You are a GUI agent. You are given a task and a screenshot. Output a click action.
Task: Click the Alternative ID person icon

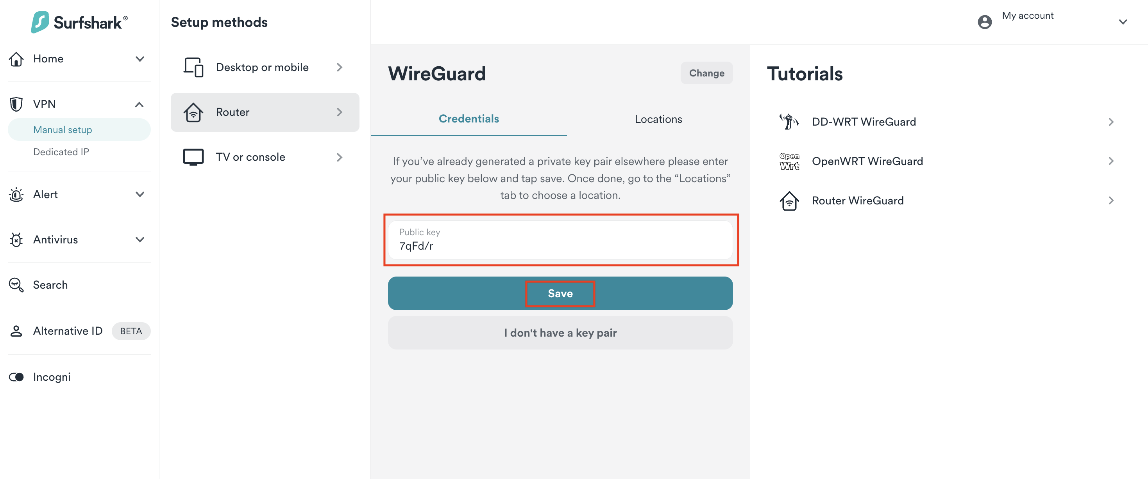pyautogui.click(x=18, y=330)
